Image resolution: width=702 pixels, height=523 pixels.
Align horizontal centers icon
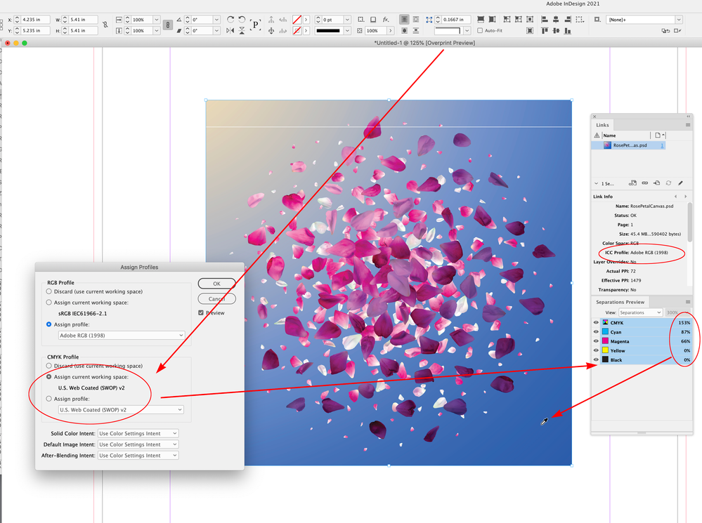(556, 19)
